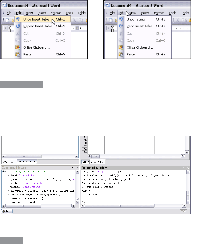Open Format menu in Word window showing Undo Typing

159,13
